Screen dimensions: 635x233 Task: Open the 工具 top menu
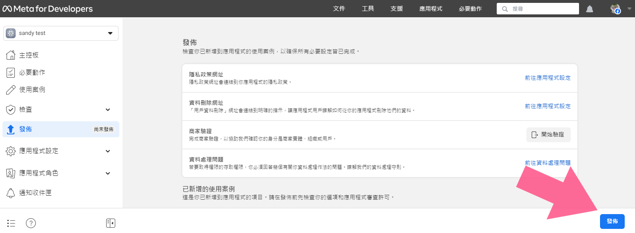pos(368,9)
